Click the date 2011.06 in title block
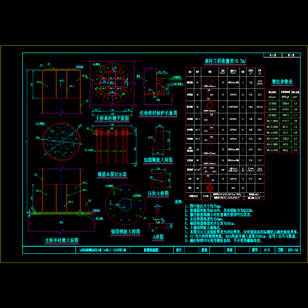308x308 pixels. coord(293,250)
